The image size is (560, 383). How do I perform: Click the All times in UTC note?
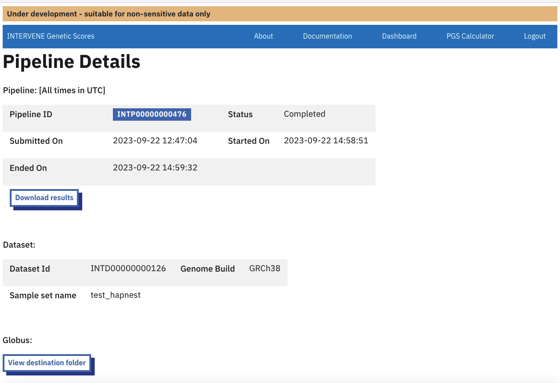coord(72,91)
